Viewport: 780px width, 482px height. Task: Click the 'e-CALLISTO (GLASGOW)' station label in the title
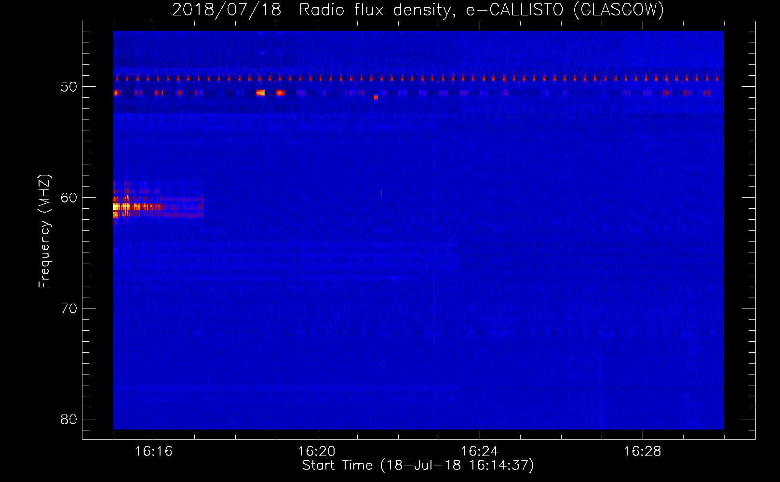coord(565,10)
